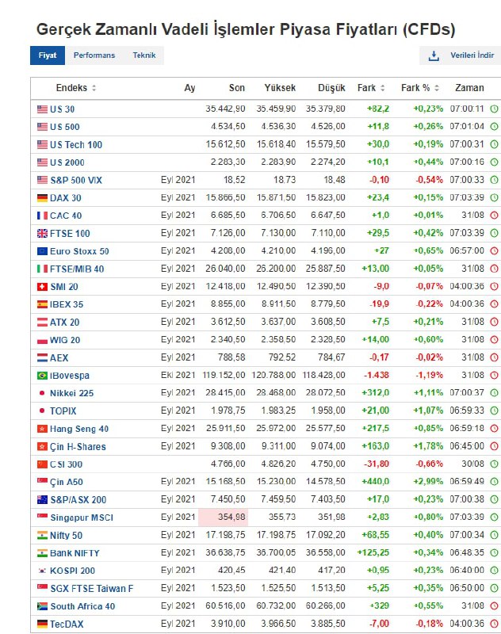
Task: Click the Dutch flag beside AEX
Action: [x=42, y=358]
